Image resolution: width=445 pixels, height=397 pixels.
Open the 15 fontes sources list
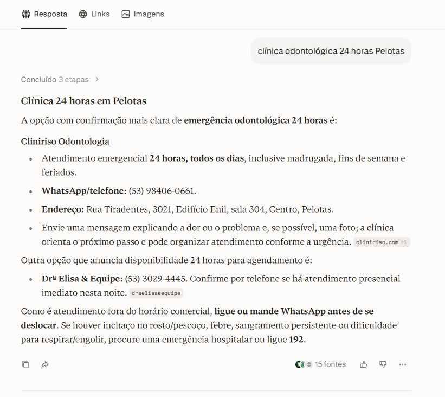pos(320,364)
